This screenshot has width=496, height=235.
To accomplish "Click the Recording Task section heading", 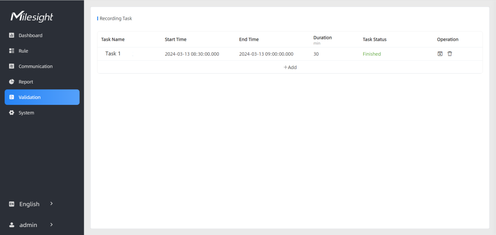I will 116,18.
